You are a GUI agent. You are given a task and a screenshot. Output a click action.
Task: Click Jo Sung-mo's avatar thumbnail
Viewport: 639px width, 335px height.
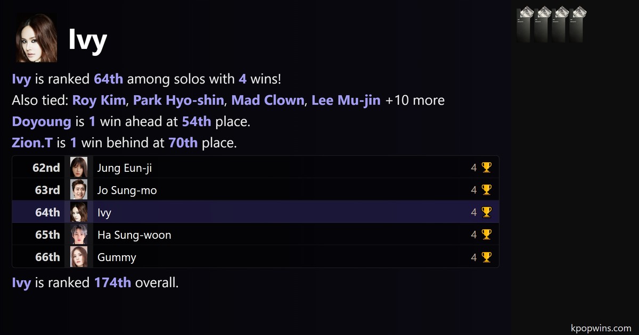(79, 190)
